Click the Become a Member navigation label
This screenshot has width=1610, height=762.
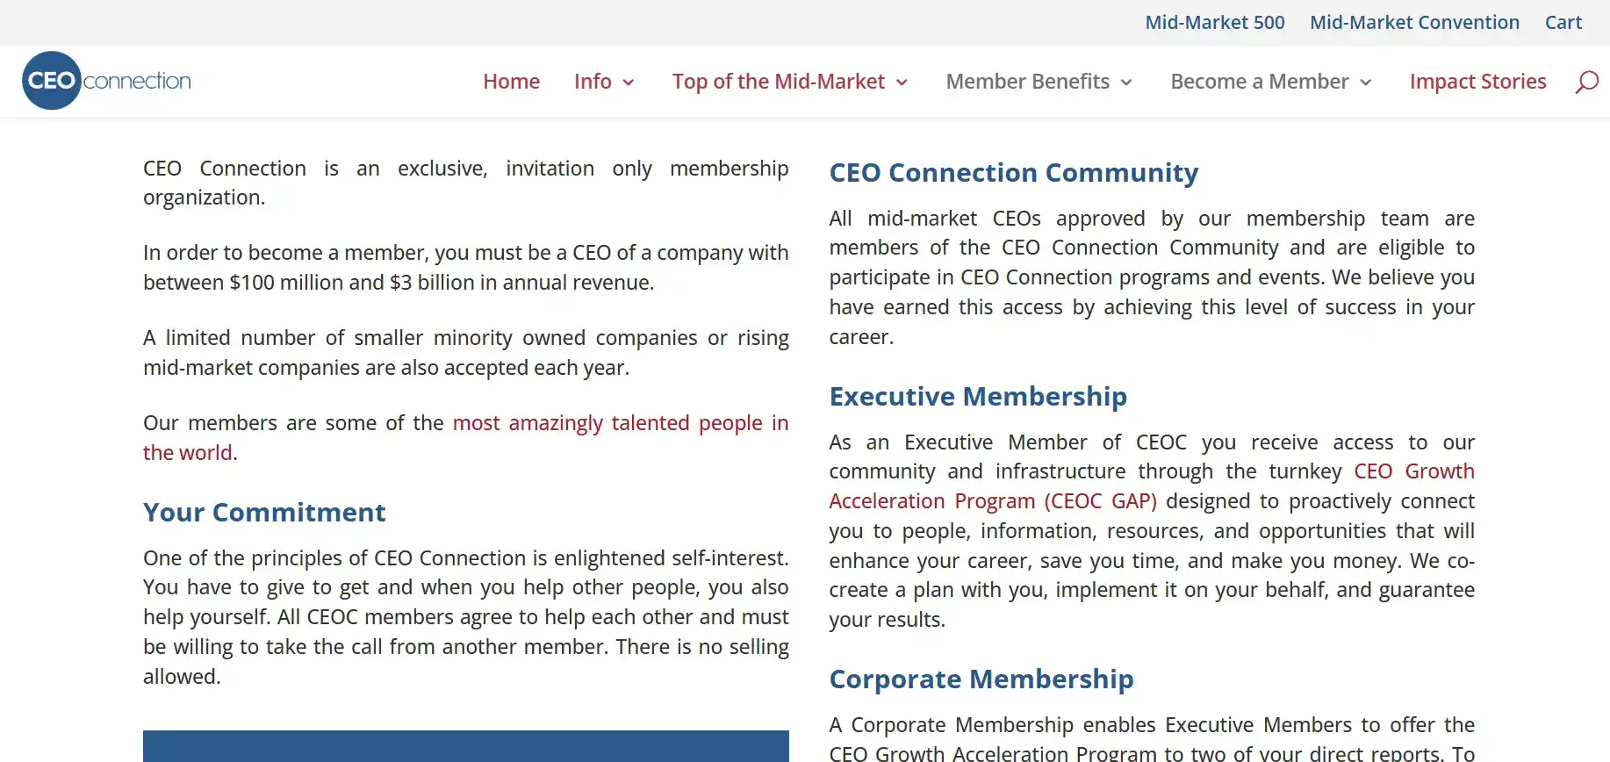tap(1259, 81)
